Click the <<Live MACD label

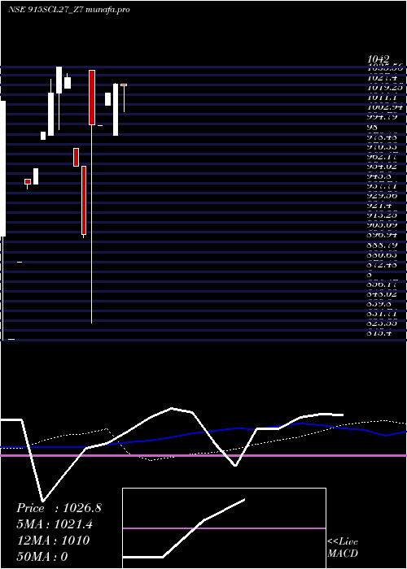click(343, 548)
